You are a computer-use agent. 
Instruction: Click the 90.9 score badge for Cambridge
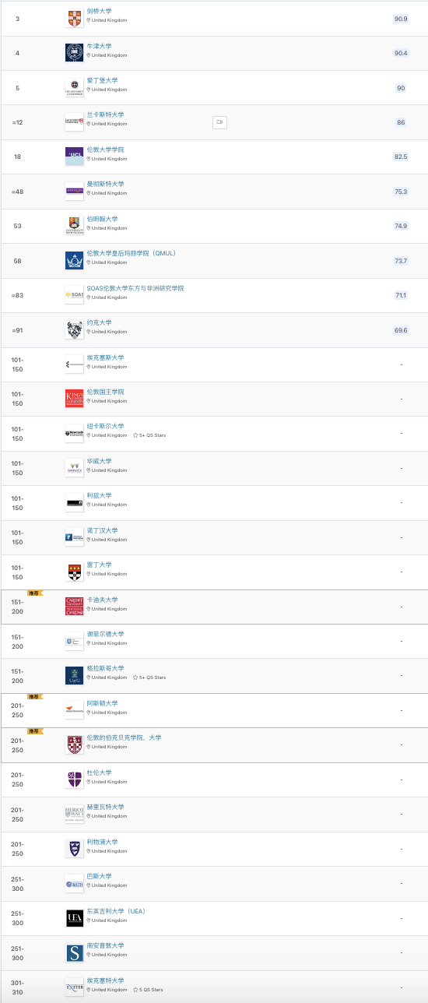click(401, 18)
